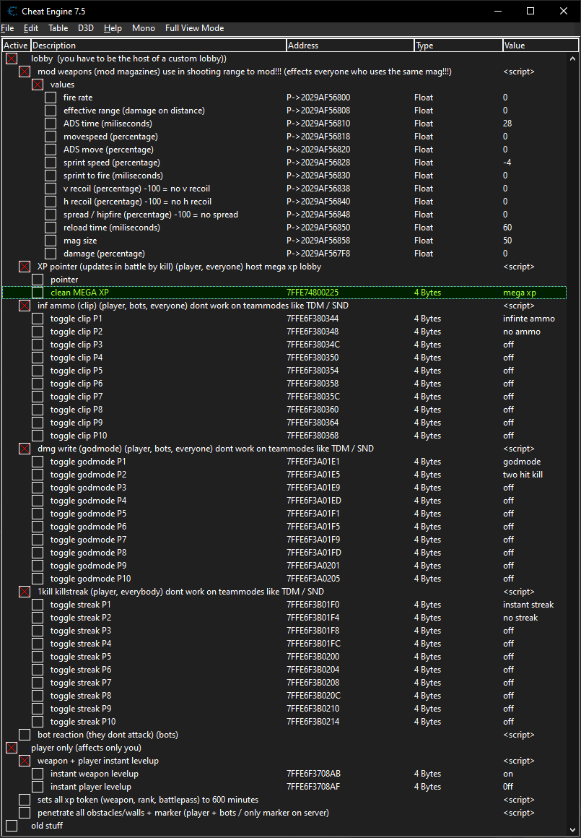Tick the mag size entry checkbox
The image size is (581, 838).
coord(51,241)
